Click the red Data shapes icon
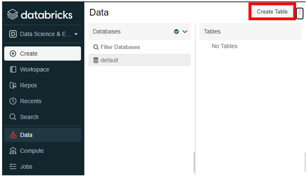 (x=13, y=135)
